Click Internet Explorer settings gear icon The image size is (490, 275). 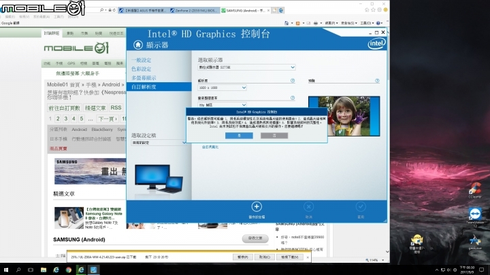(379, 10)
